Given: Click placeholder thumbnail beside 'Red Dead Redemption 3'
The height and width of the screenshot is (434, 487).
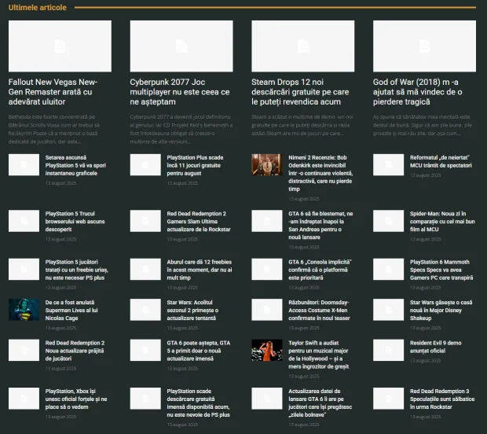Looking at the screenshot, I should coord(388,399).
